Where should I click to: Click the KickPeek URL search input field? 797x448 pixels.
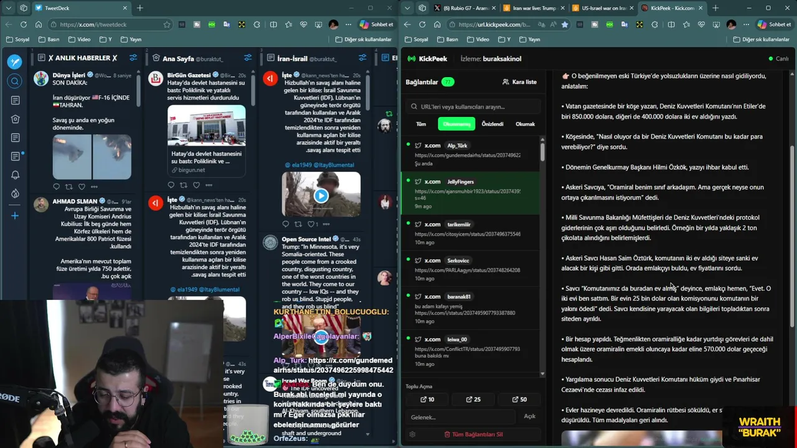click(x=473, y=106)
